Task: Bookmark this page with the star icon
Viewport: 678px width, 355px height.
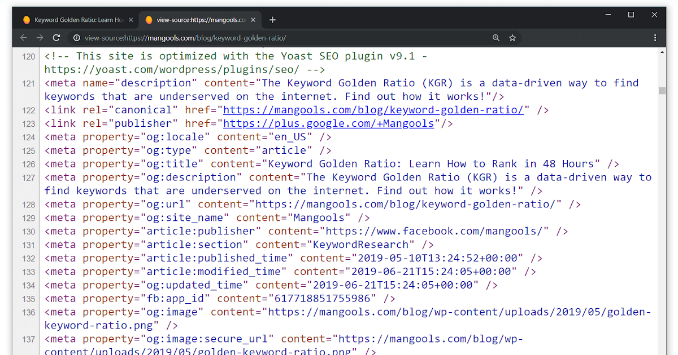Action: click(512, 38)
